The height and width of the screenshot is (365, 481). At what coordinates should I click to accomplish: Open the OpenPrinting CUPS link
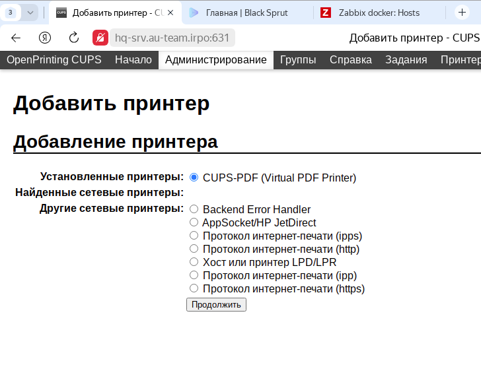(x=54, y=60)
